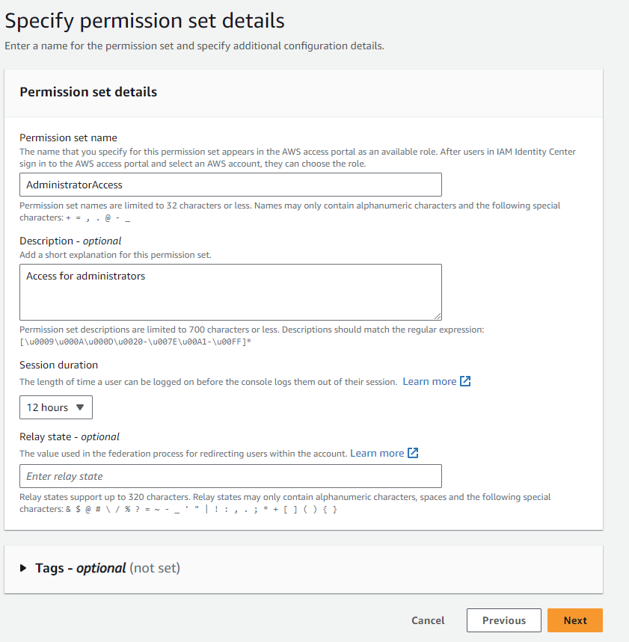Click the description box resize handle

pyautogui.click(x=437, y=315)
